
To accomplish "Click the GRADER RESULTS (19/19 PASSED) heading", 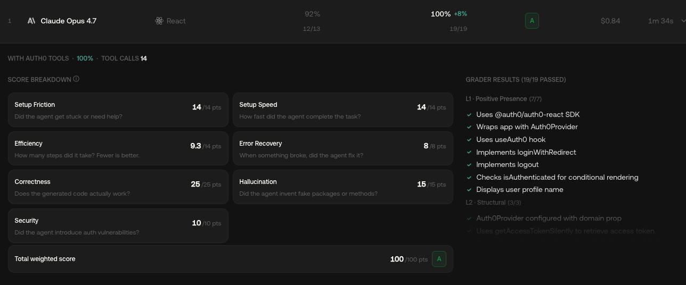I will 516,79.
